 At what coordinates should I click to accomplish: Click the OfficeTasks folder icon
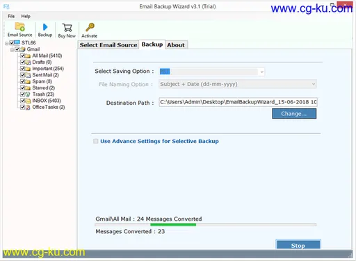point(28,107)
